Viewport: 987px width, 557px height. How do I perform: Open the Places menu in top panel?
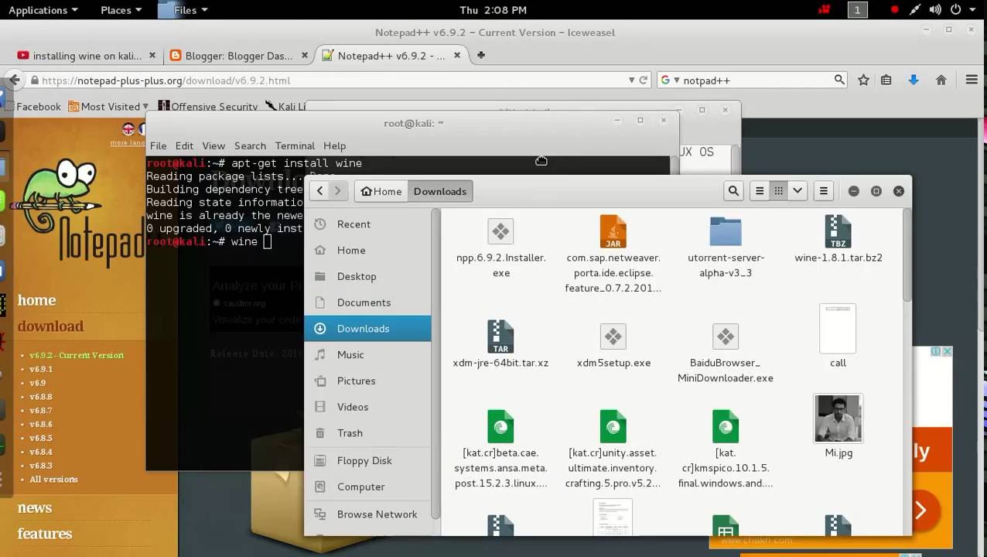[x=121, y=10]
